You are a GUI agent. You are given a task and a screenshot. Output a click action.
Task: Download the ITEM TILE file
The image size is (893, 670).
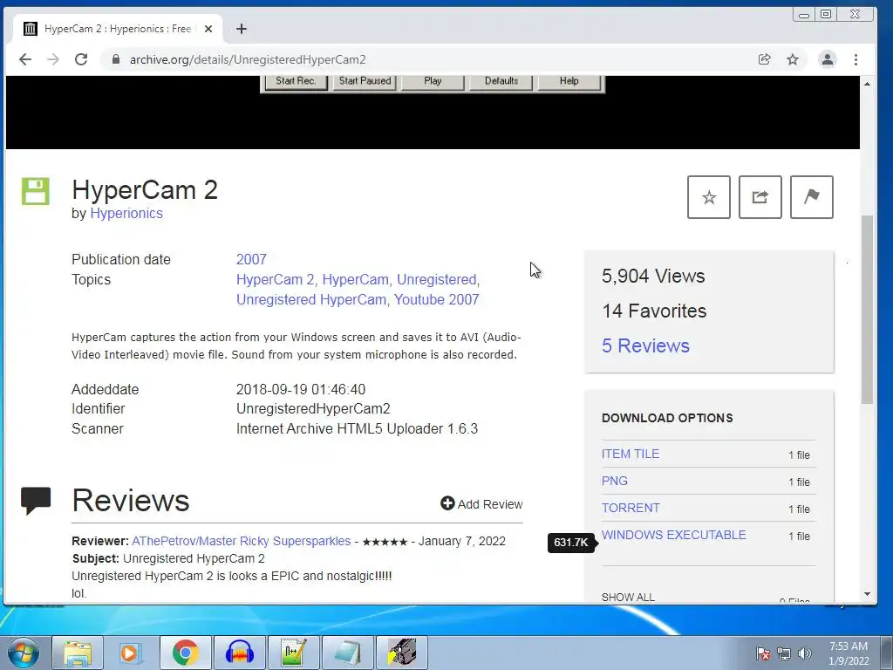coord(631,454)
